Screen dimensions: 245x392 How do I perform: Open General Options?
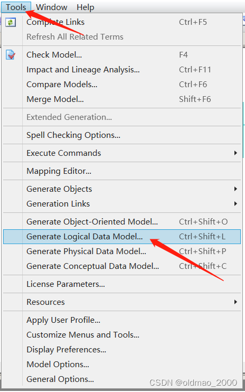coord(122,379)
